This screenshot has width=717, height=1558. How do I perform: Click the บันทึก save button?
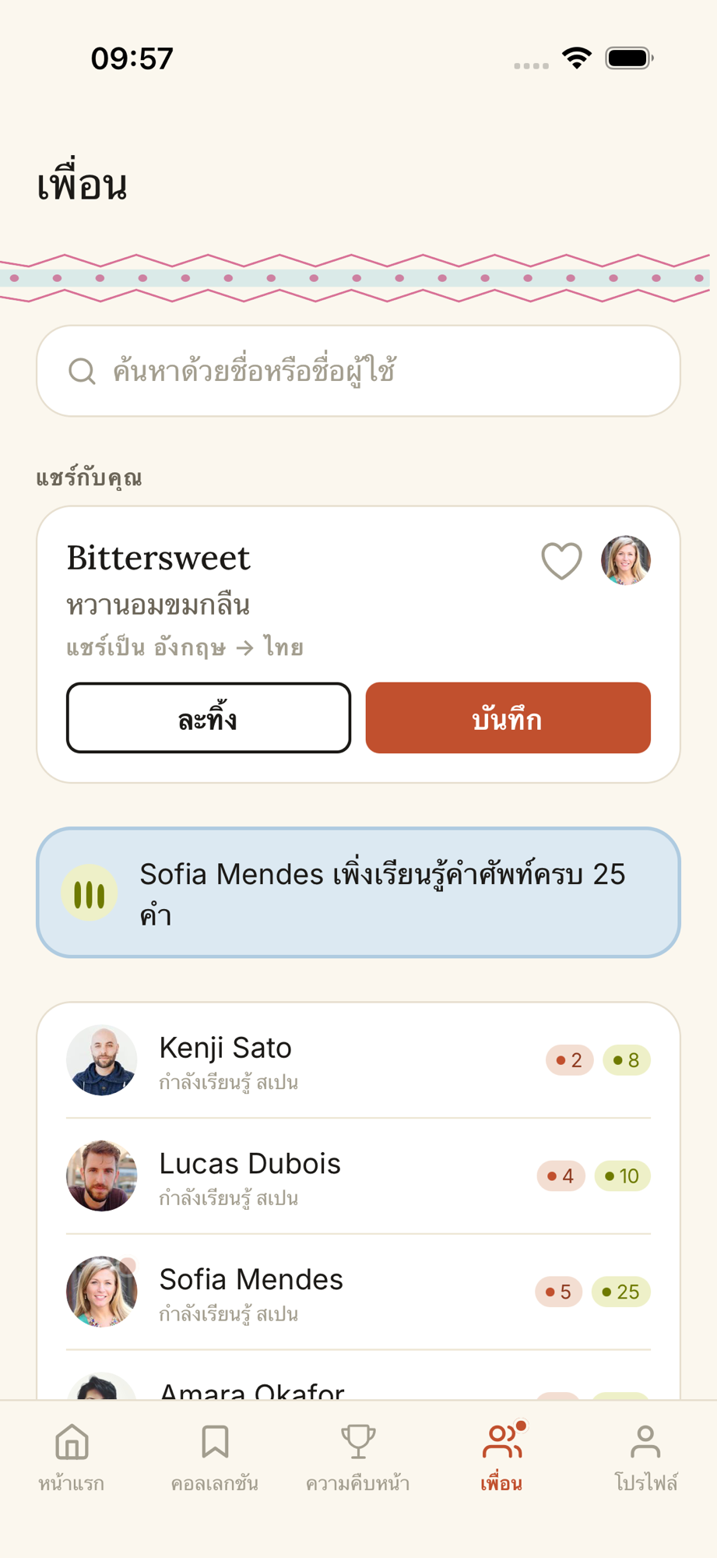pyautogui.click(x=508, y=717)
